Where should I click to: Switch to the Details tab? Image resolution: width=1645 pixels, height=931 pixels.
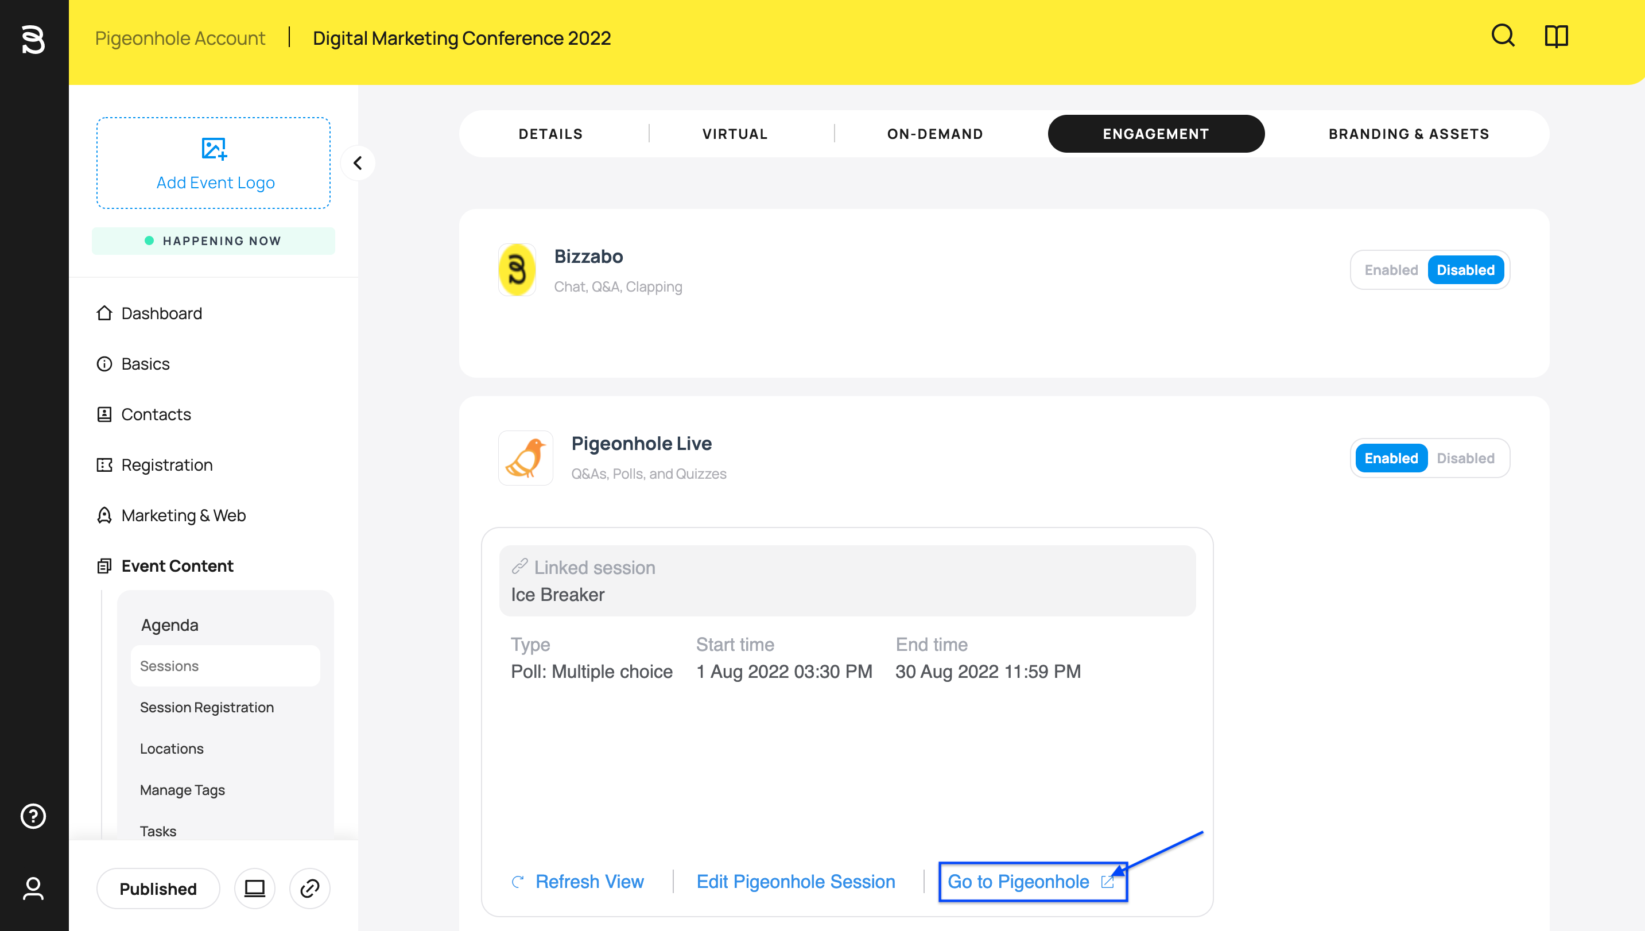tap(550, 134)
